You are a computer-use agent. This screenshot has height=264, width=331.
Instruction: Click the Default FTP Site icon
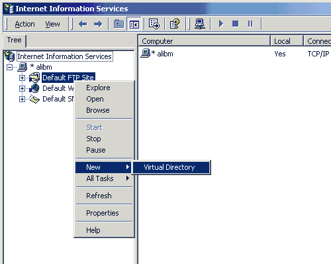pos(34,78)
